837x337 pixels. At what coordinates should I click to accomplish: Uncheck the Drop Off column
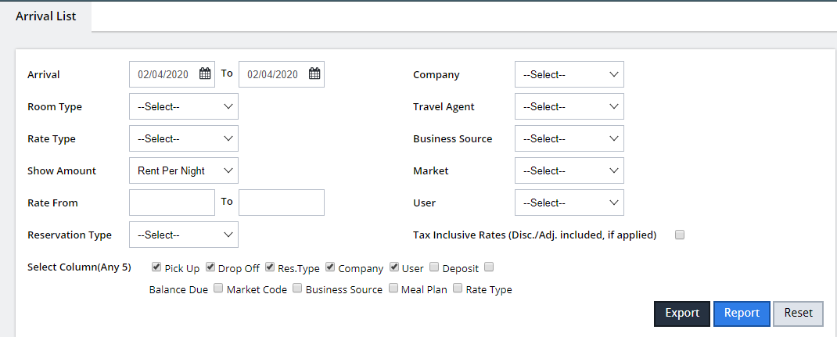click(210, 267)
